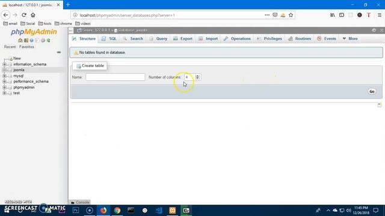Viewport: 385px width, 216px height.
Task: Open the Structure tab
Action: 84,38
